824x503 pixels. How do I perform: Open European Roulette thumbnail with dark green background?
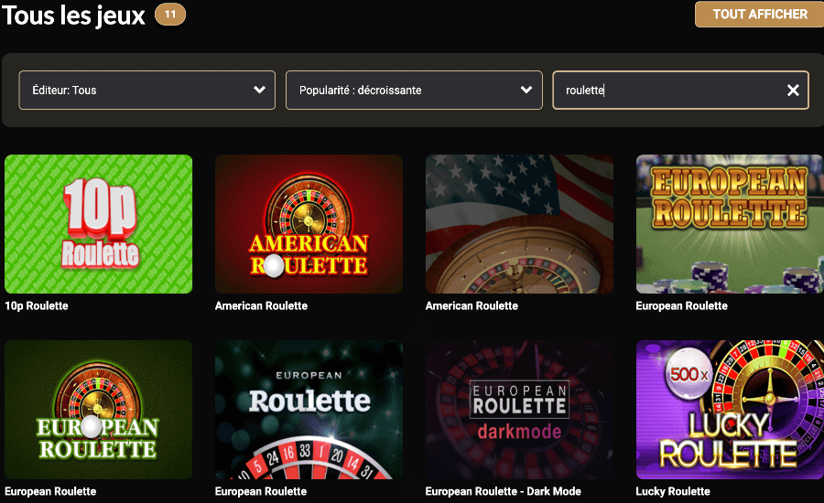[98, 410]
